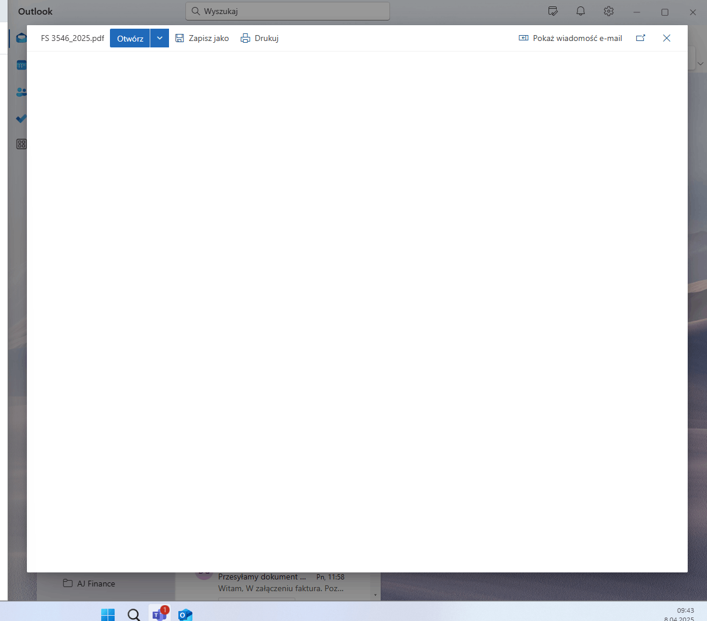The width and height of the screenshot is (707, 621).
Task: Click Pokaż wiadomość e-mail
Action: coord(570,38)
